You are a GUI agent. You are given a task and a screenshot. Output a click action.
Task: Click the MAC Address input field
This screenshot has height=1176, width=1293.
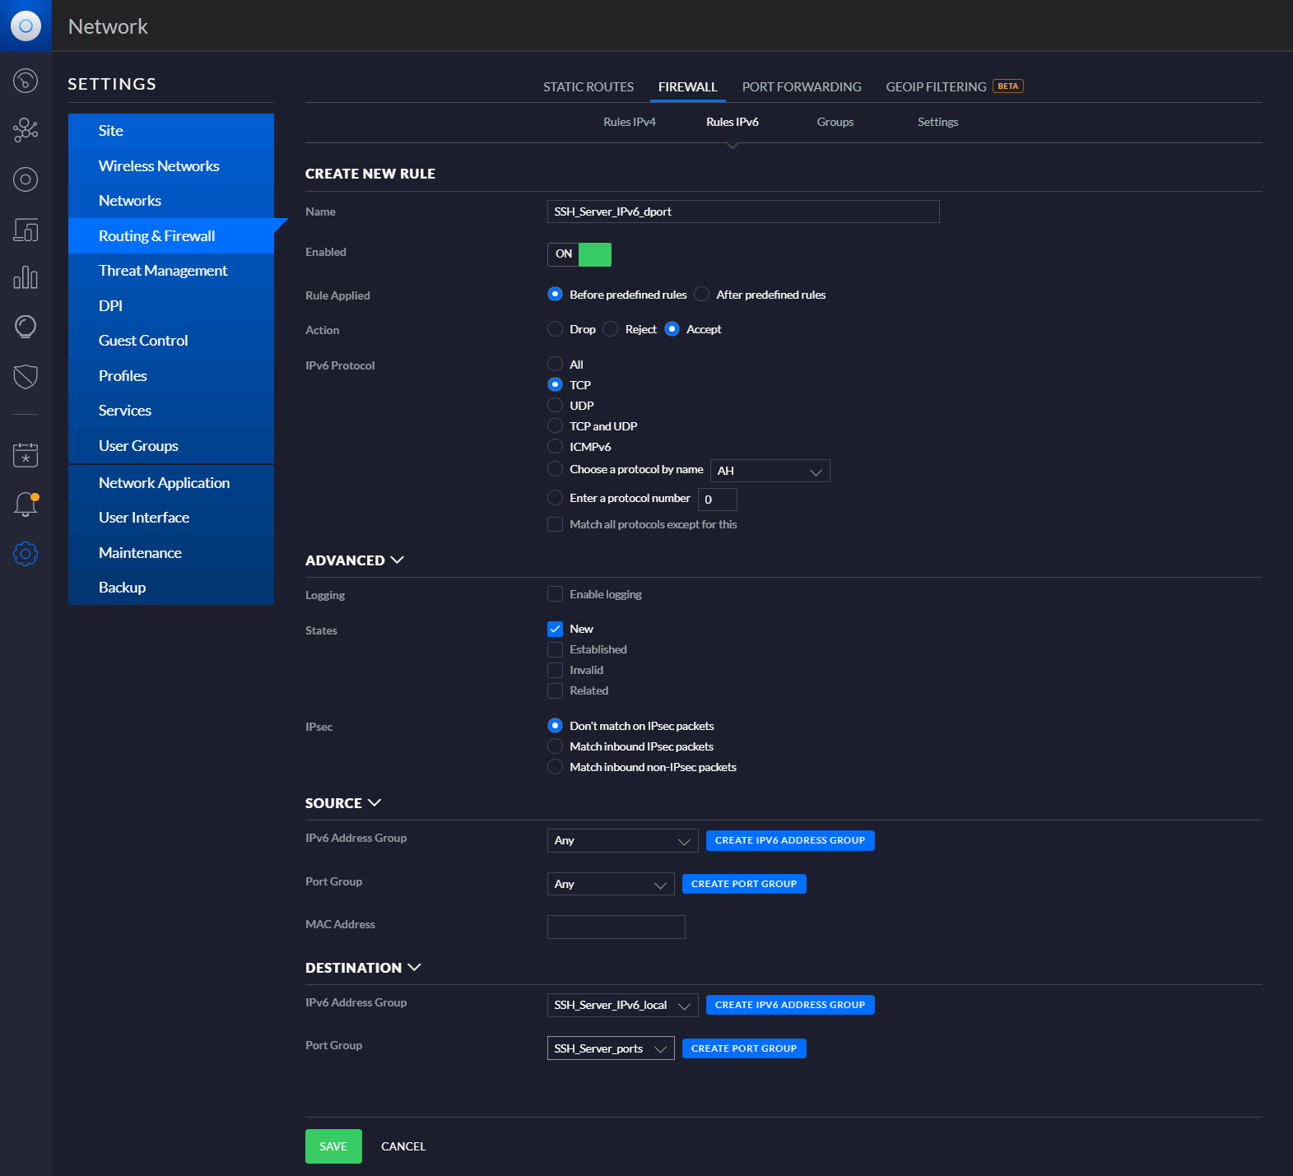pos(616,927)
